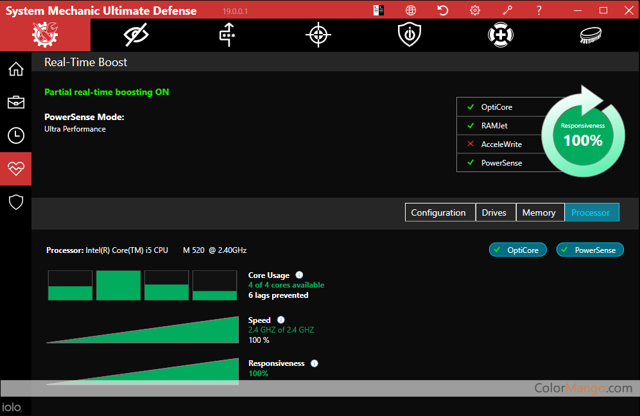Enable AcceleWrite in the boost status list

500,144
